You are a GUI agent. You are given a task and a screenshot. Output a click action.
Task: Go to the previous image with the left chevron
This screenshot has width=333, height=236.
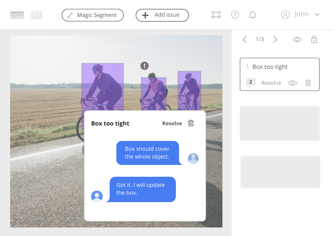[244, 39]
